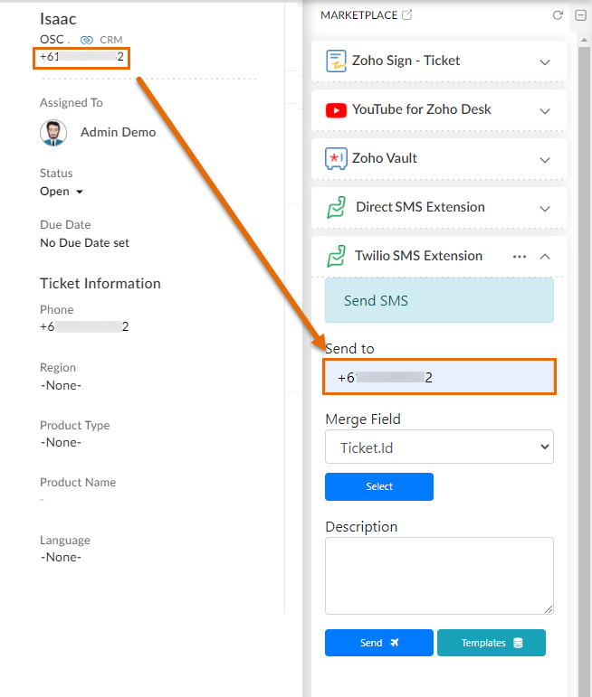The width and height of the screenshot is (592, 697).
Task: Click the Ticket Information heading
Action: click(x=100, y=284)
